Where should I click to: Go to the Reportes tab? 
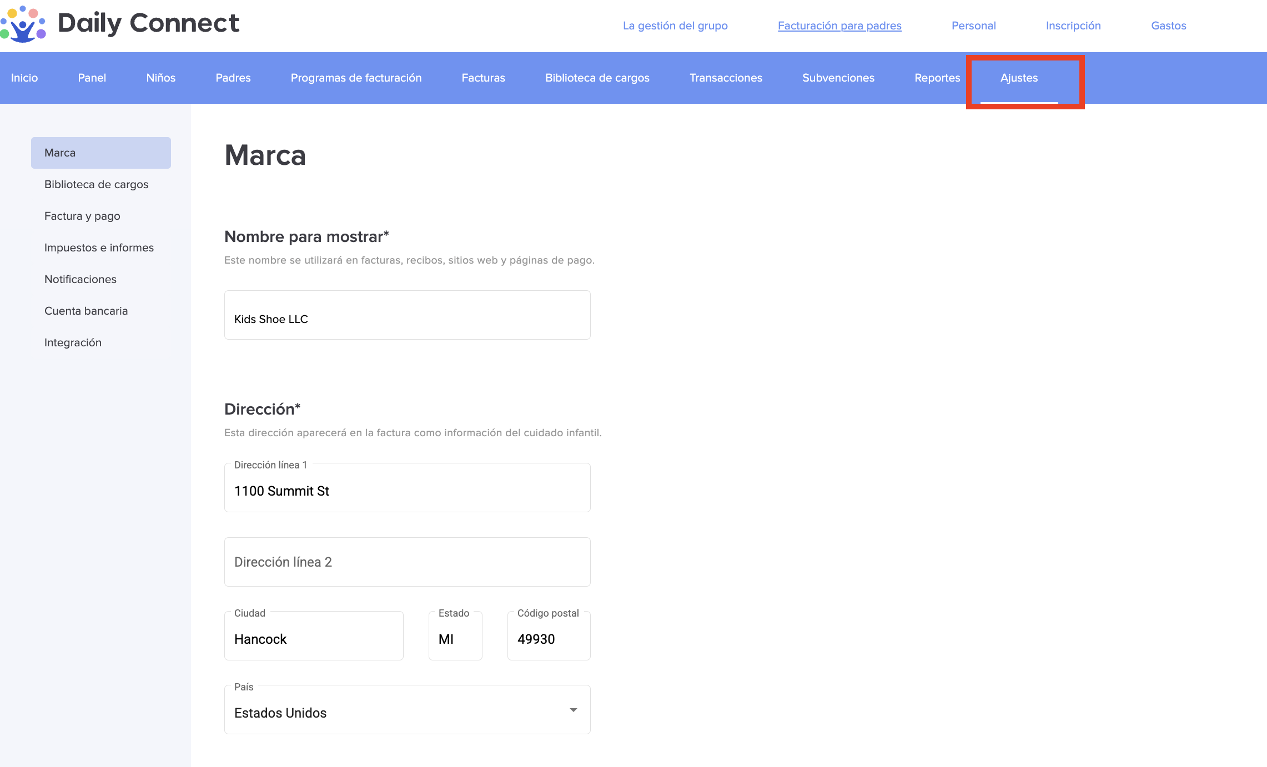(937, 78)
